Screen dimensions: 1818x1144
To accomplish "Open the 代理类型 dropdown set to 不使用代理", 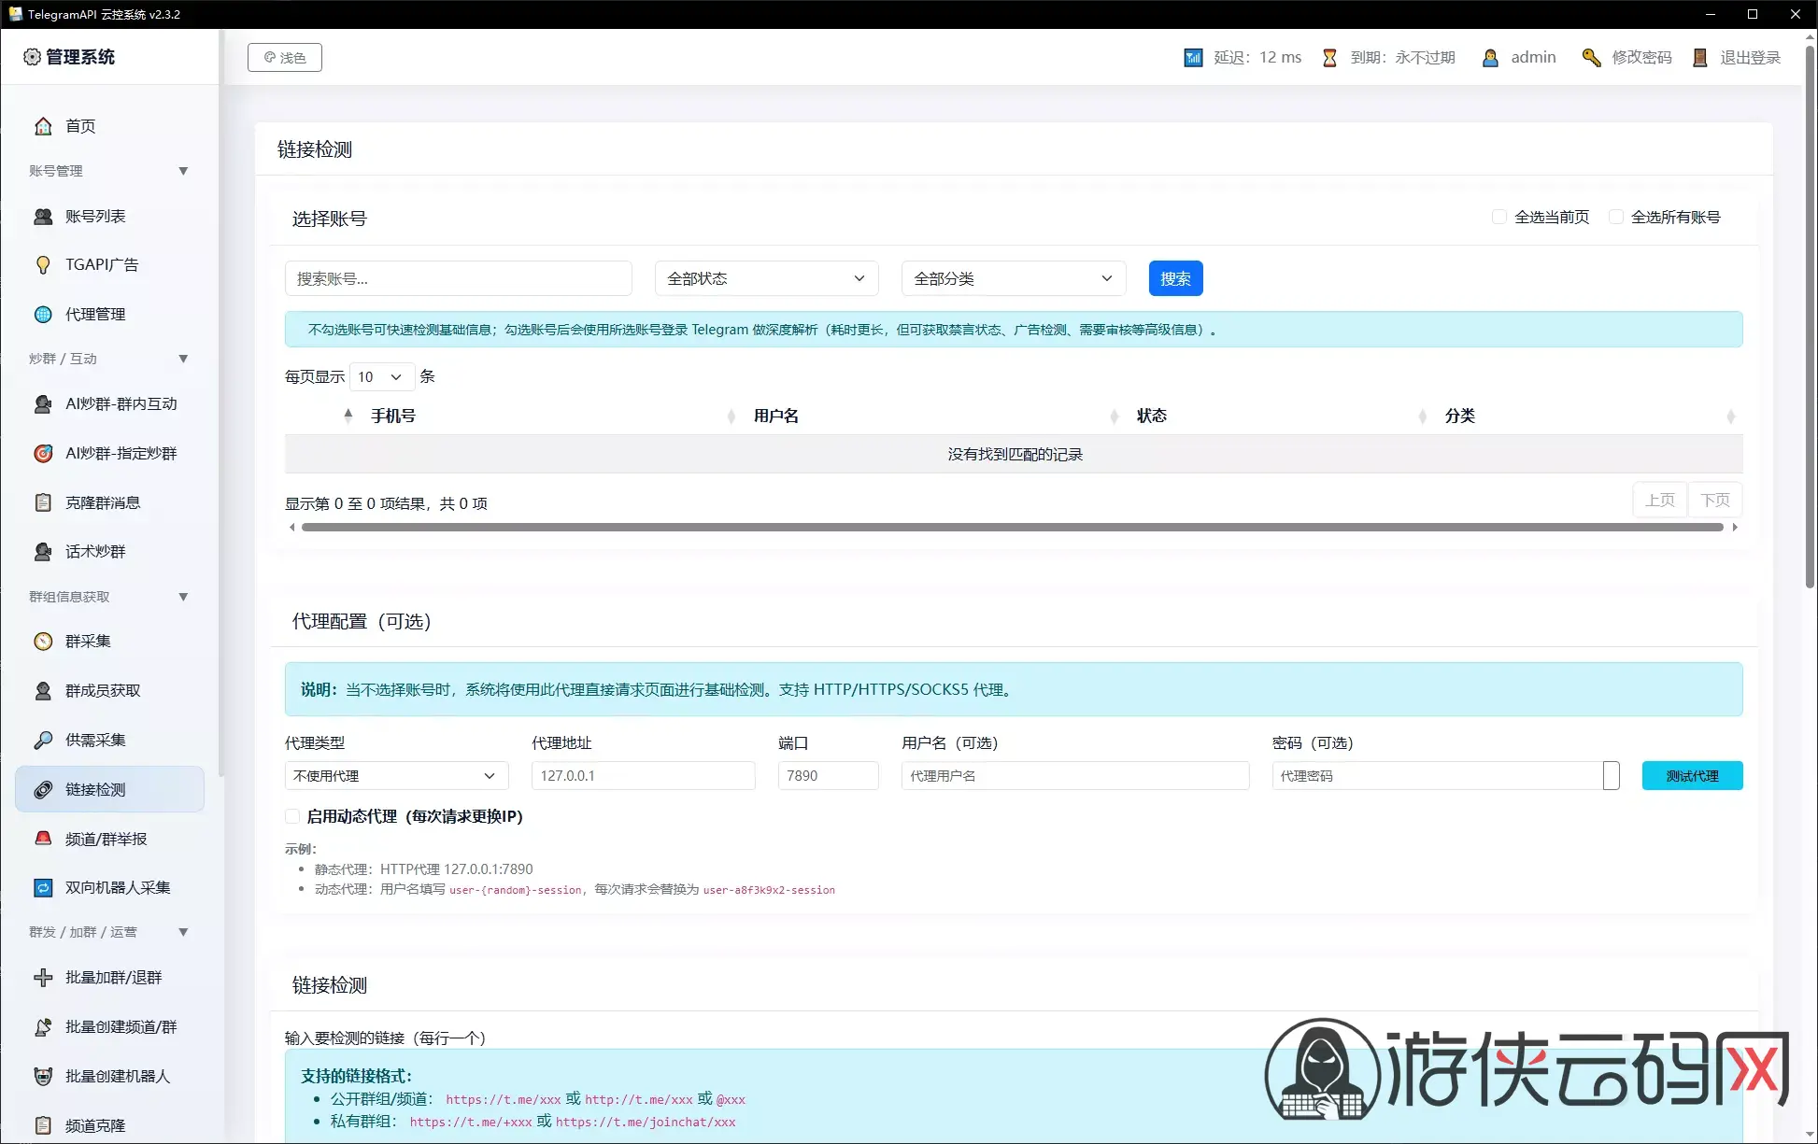I will pyautogui.click(x=396, y=776).
